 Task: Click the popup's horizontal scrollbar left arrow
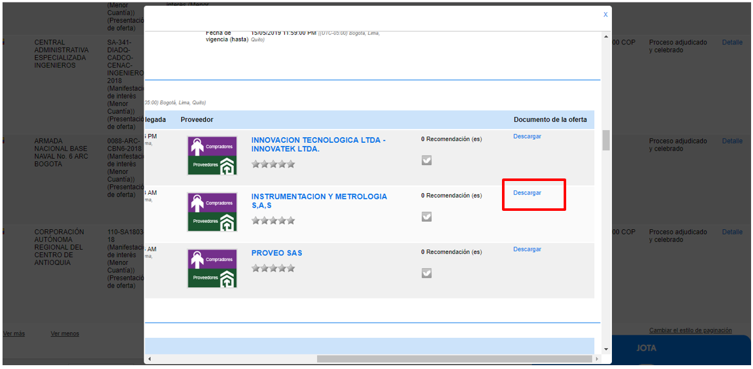[x=149, y=359]
